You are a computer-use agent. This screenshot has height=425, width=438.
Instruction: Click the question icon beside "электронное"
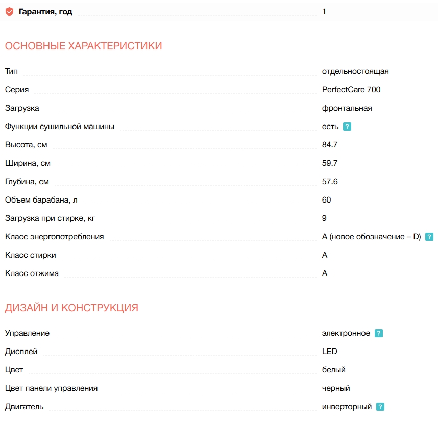[379, 333]
